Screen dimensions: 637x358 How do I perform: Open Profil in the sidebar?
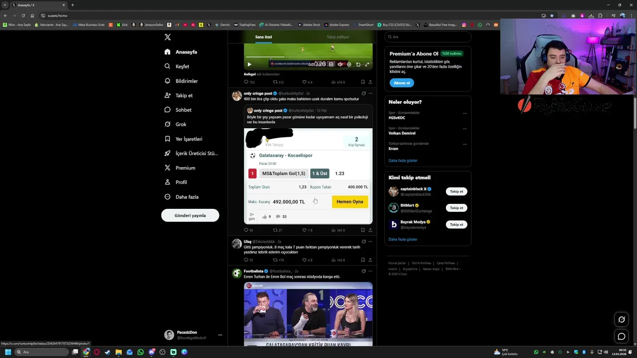pos(176,182)
